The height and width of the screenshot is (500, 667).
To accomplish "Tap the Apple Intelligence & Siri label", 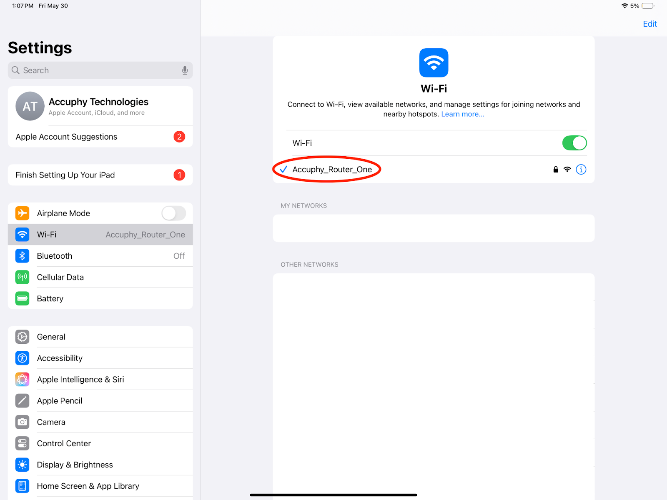I will (x=80, y=379).
